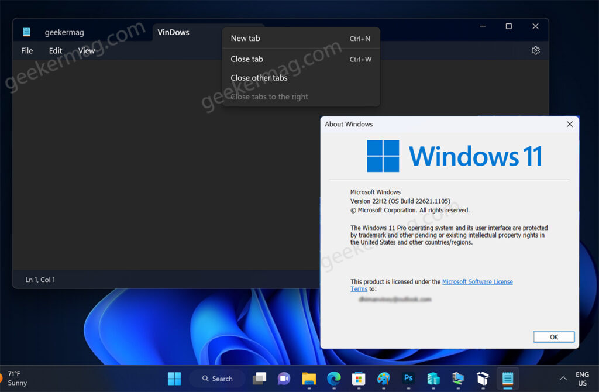Open the computer monitor app on taskbar
This screenshot has width=599, height=392.
click(x=458, y=378)
